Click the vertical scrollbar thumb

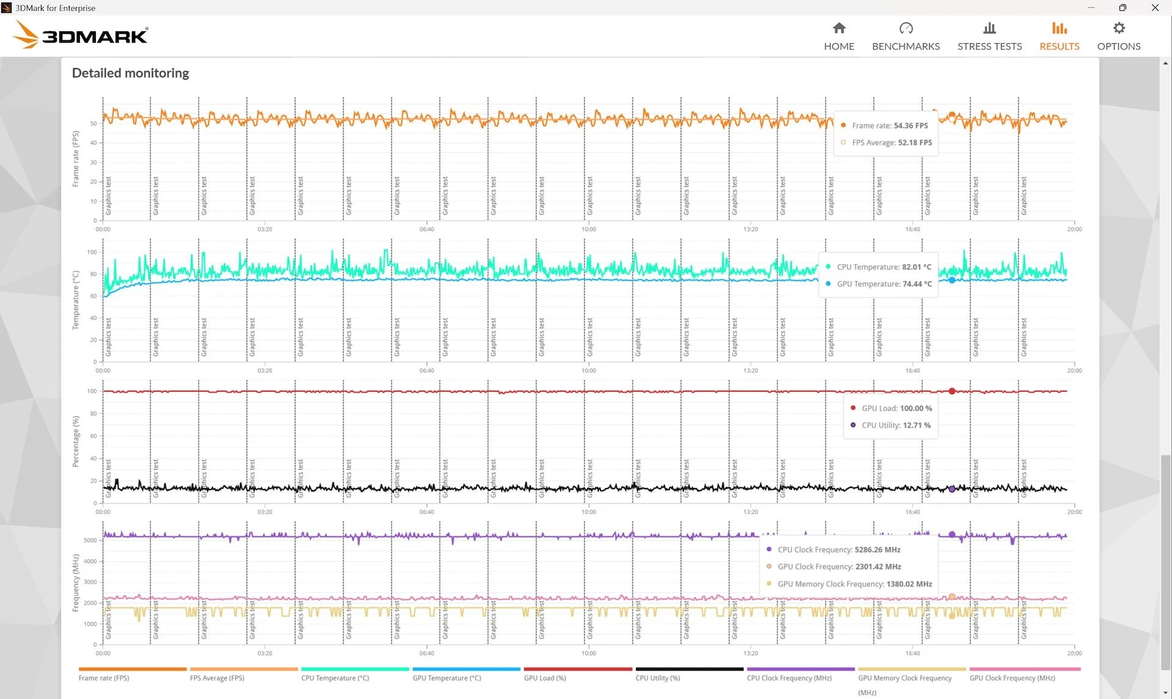(1166, 561)
